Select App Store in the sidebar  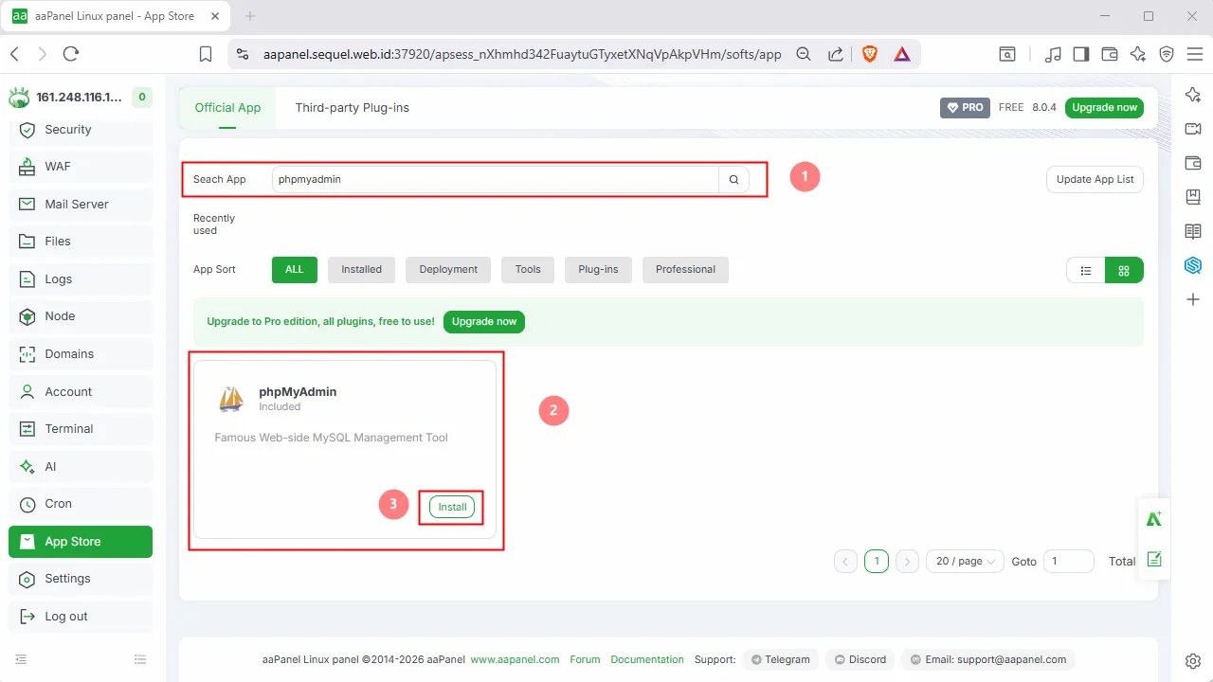[81, 542]
